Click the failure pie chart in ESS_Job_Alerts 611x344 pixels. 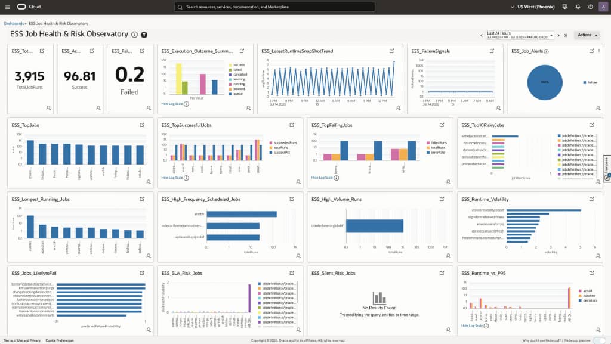pyautogui.click(x=545, y=82)
